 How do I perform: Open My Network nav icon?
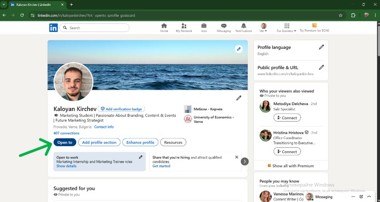[184, 28]
